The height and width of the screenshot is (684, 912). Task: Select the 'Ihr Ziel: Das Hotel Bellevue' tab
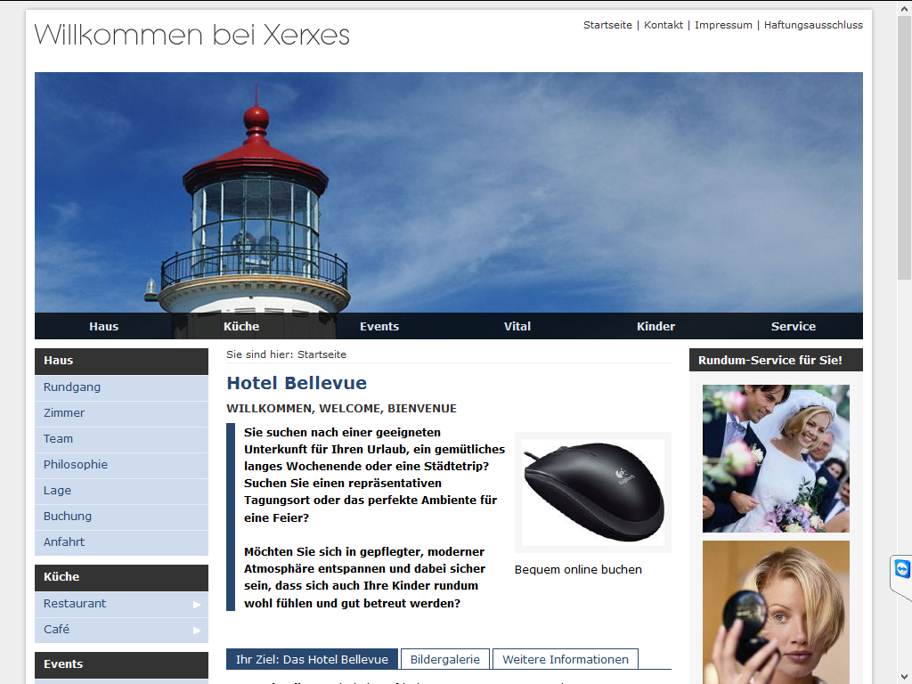click(x=312, y=659)
